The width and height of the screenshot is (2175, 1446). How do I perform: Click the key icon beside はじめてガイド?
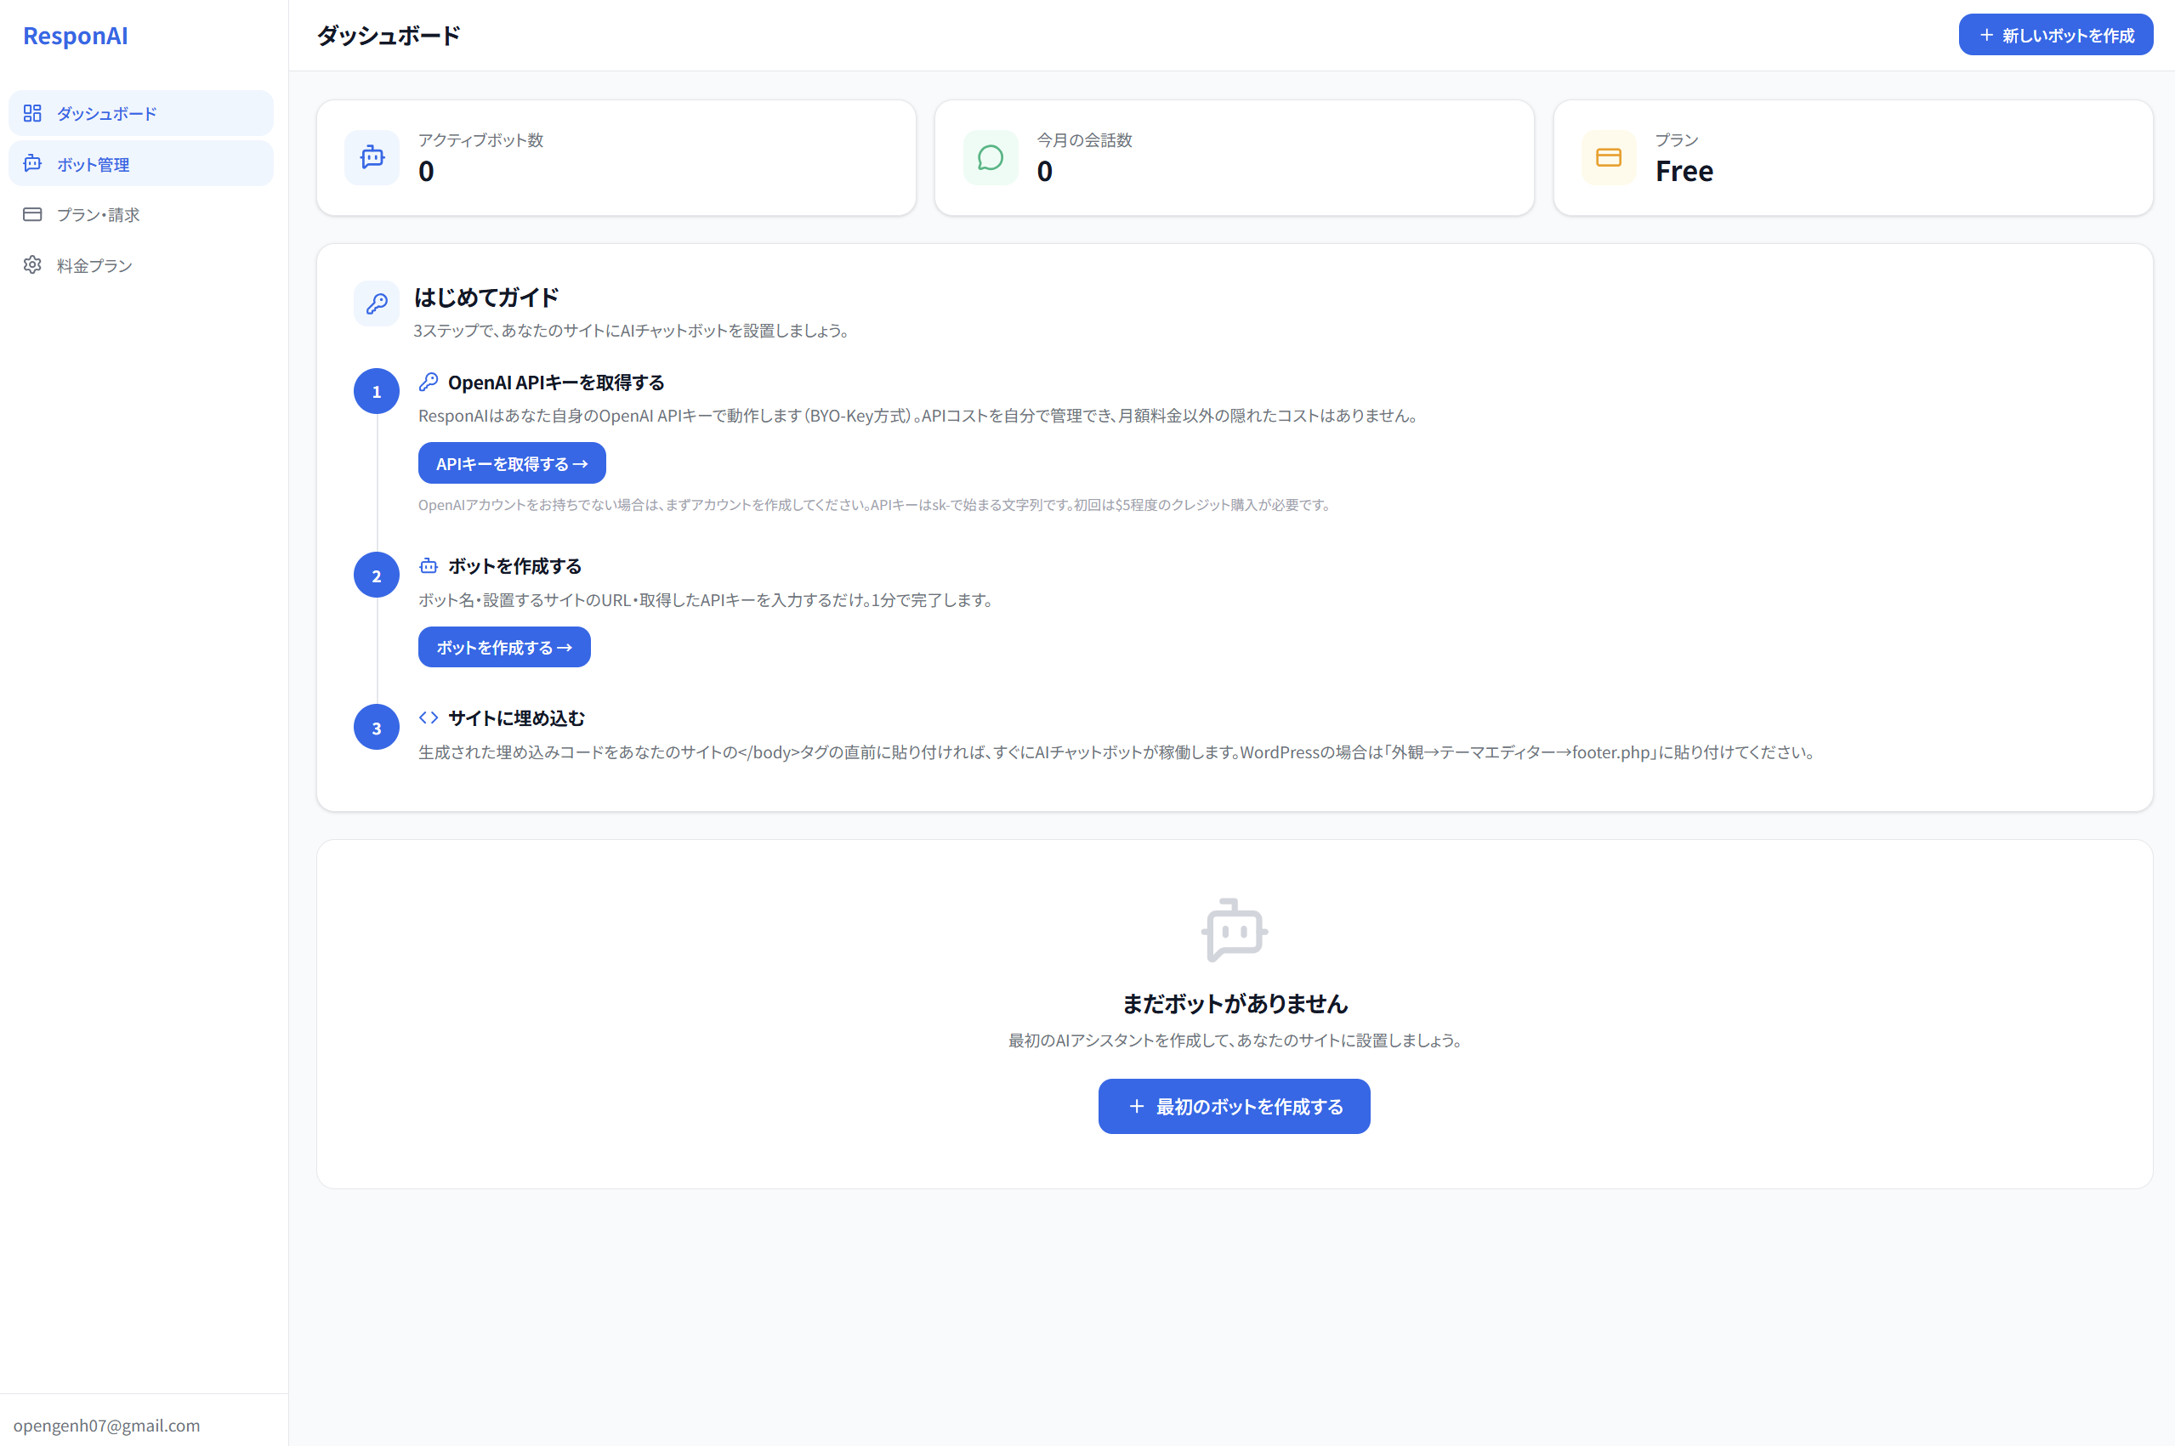[x=377, y=303]
